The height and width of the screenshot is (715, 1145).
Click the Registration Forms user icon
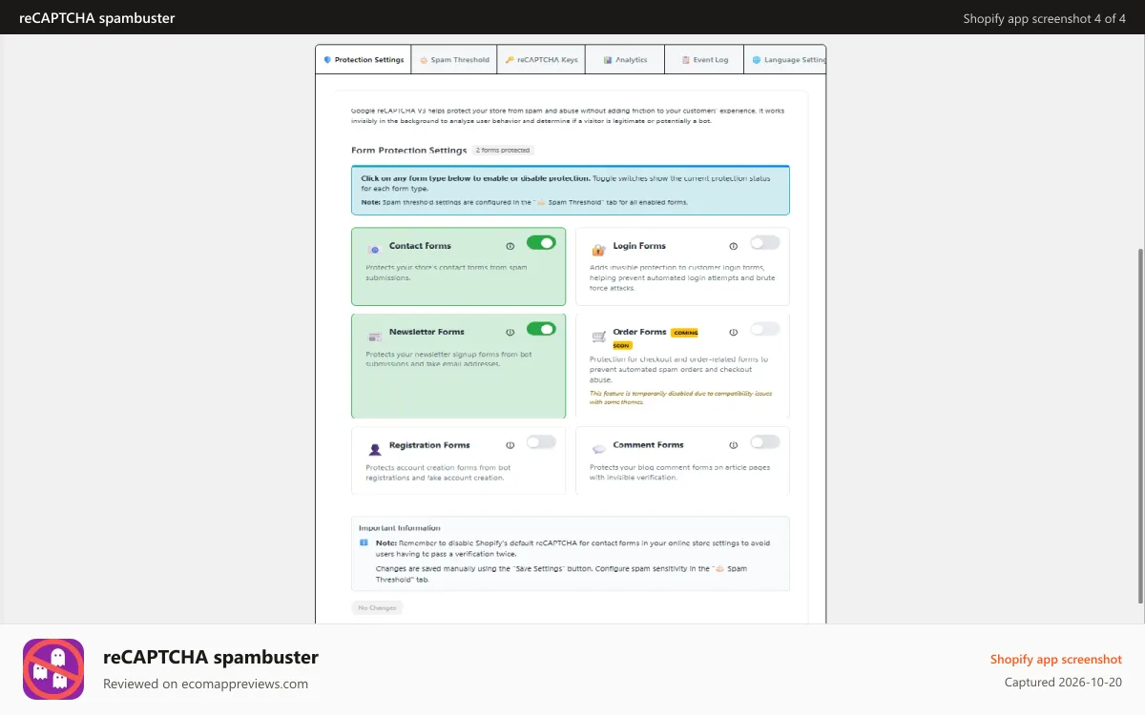coord(374,449)
